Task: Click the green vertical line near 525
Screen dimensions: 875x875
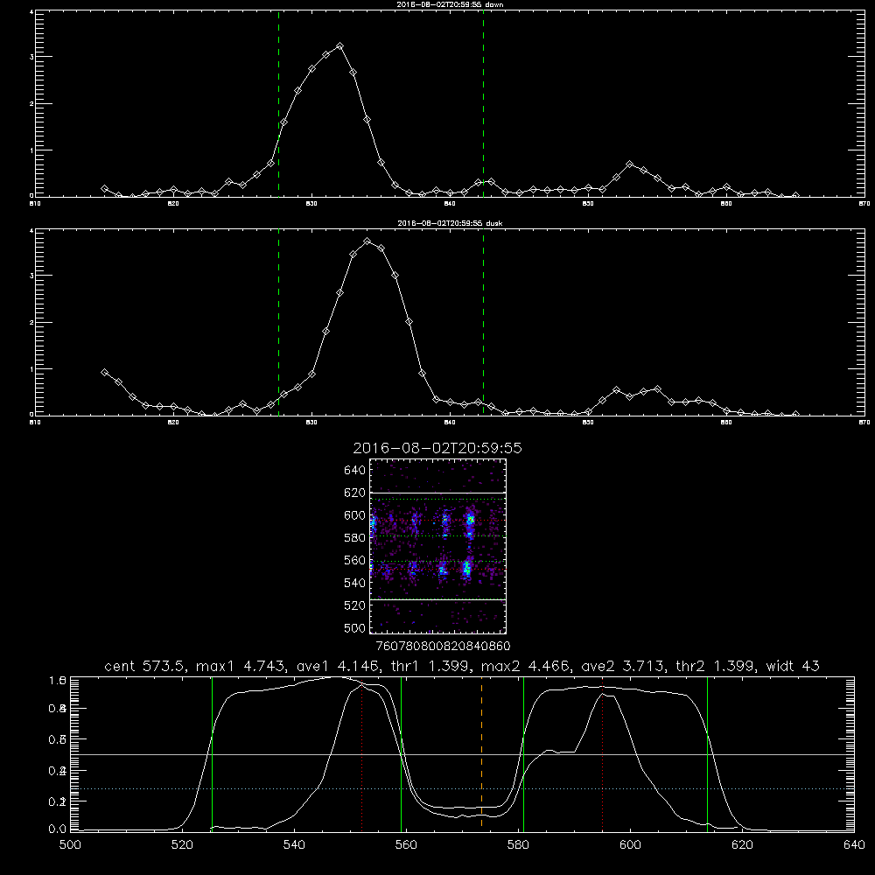Action: click(212, 753)
